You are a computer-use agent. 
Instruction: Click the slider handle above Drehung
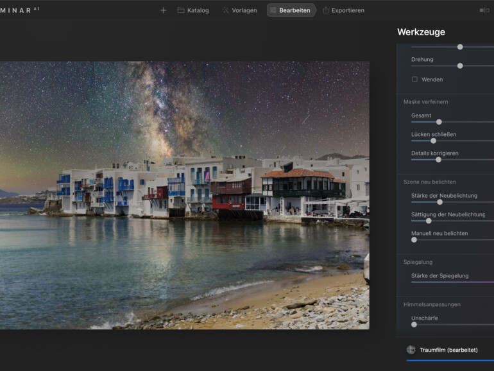(460, 47)
